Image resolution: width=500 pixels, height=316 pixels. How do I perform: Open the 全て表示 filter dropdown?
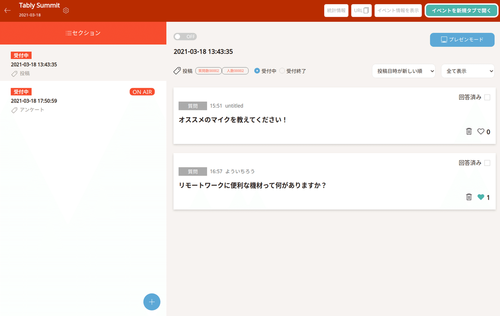pos(467,71)
